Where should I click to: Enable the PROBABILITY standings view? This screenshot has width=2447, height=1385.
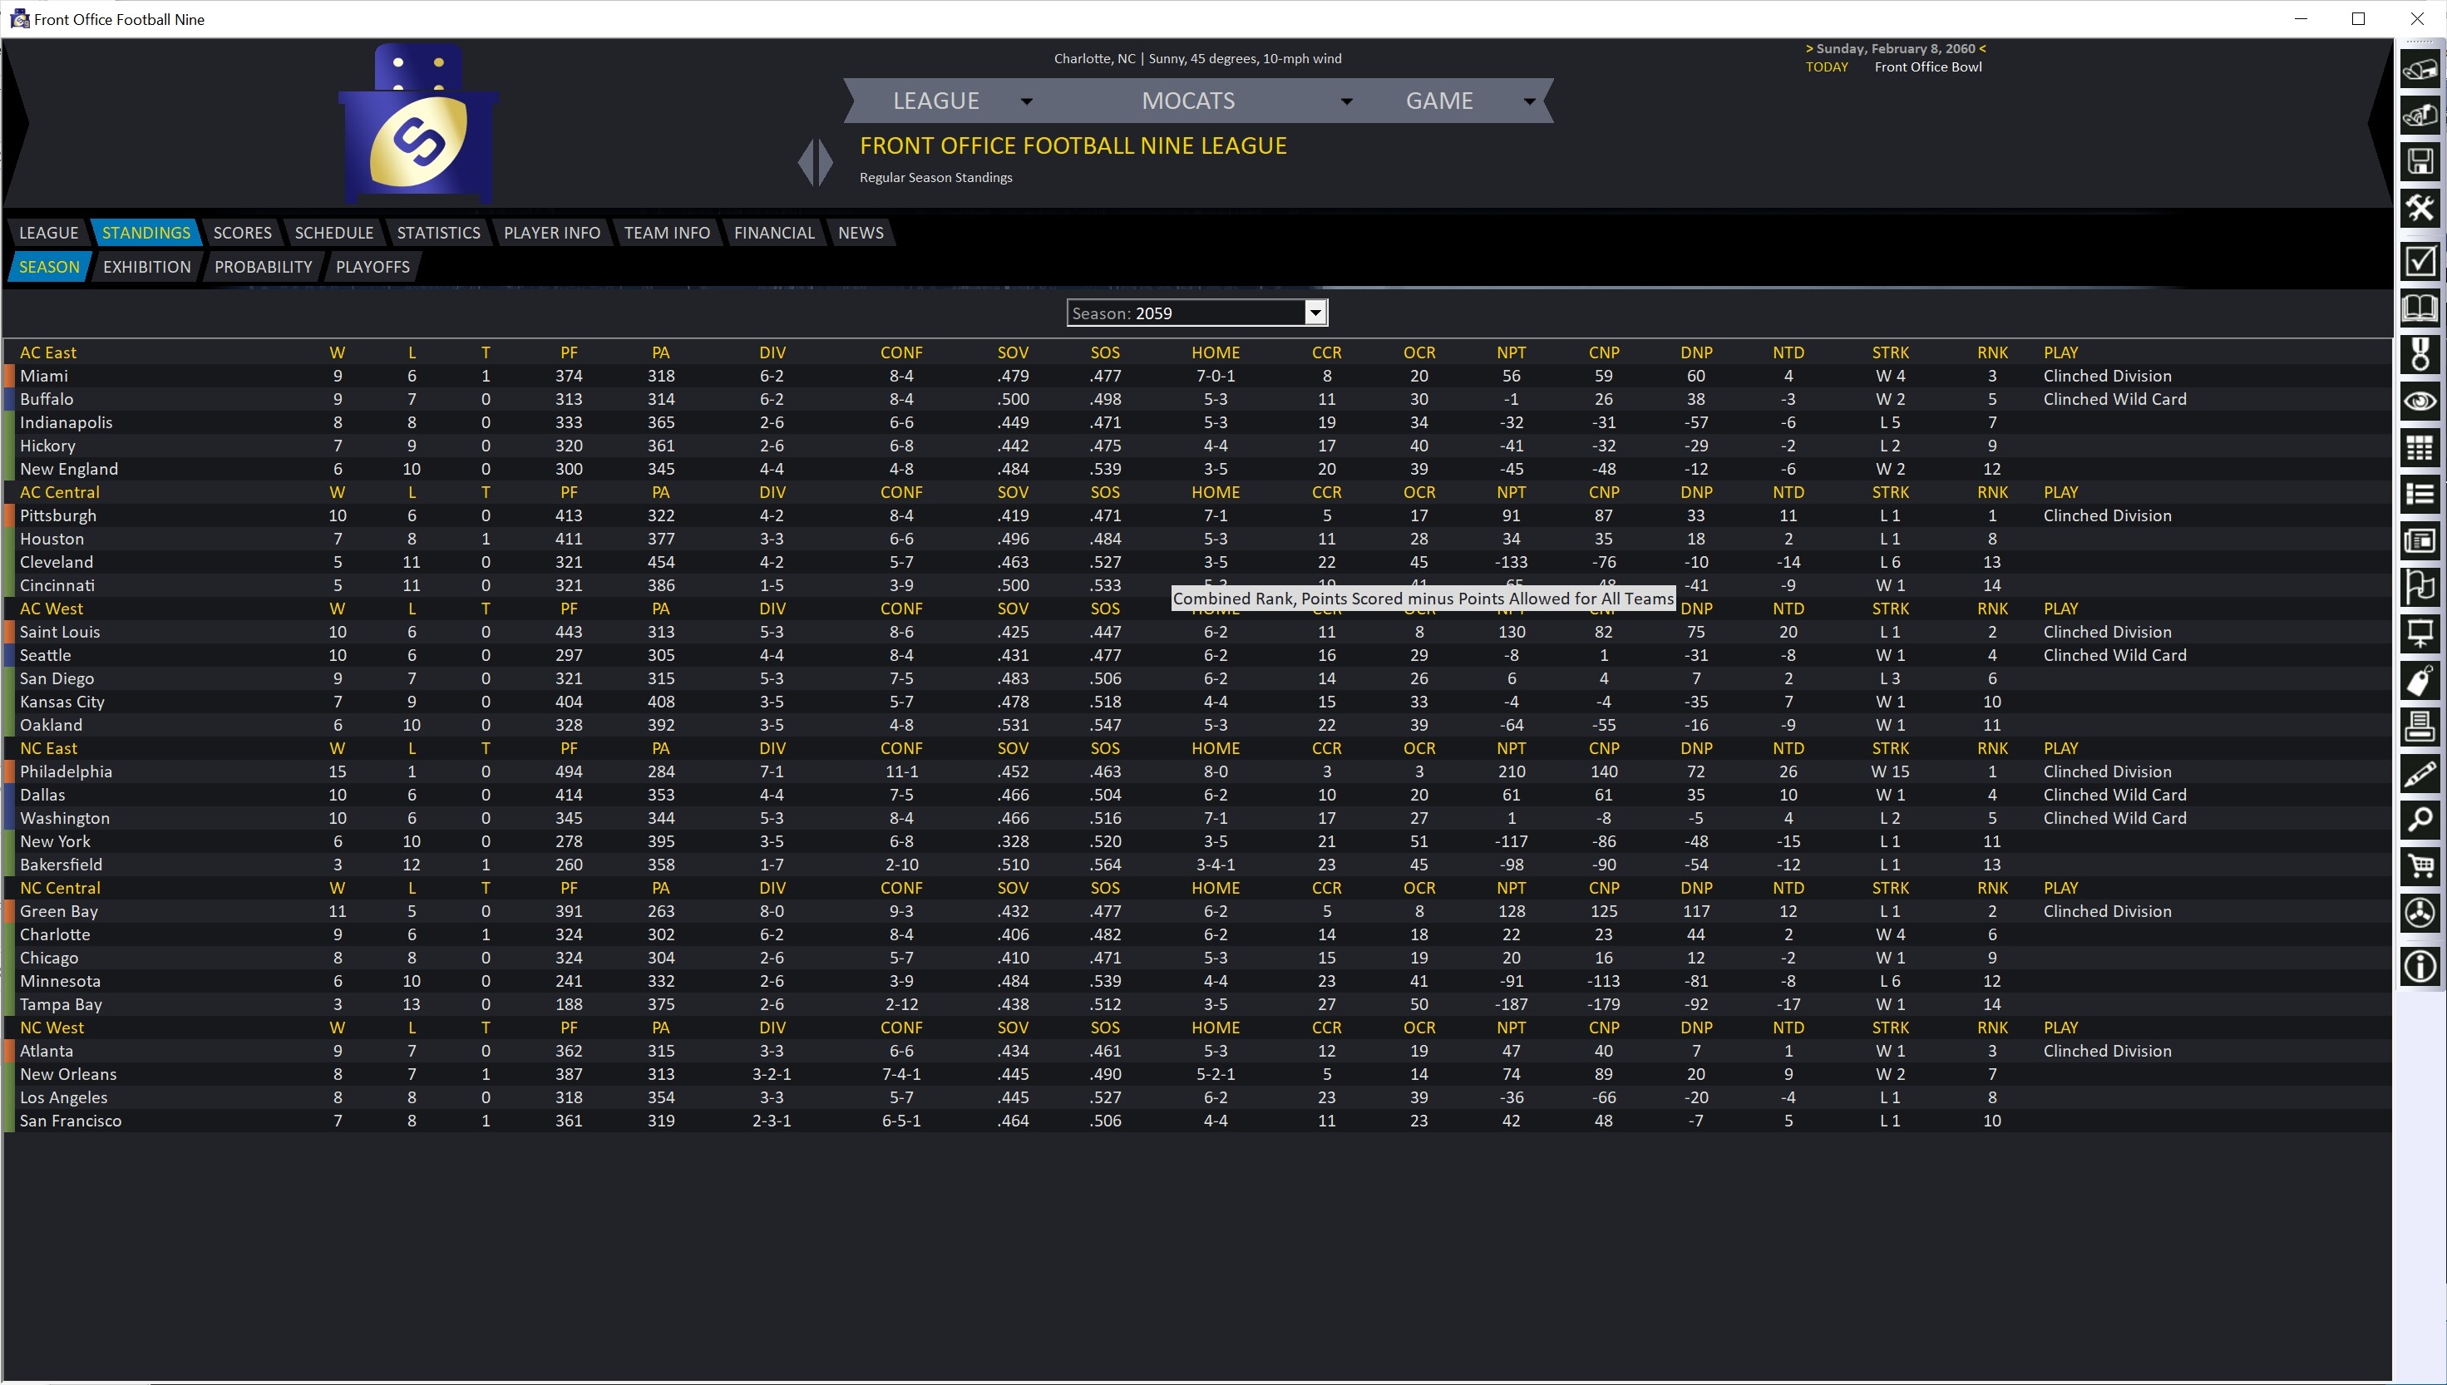263,266
